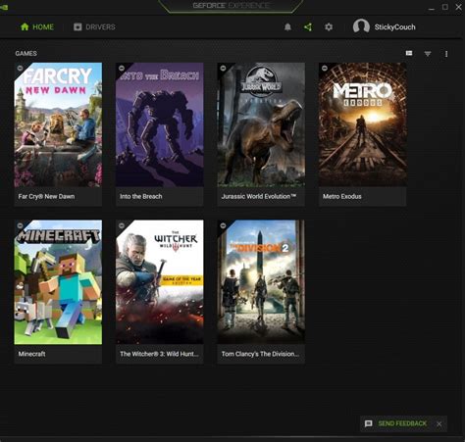Click 'The Witcher® 3: Wild Hunt...' label
This screenshot has height=442, width=465.
point(159,354)
